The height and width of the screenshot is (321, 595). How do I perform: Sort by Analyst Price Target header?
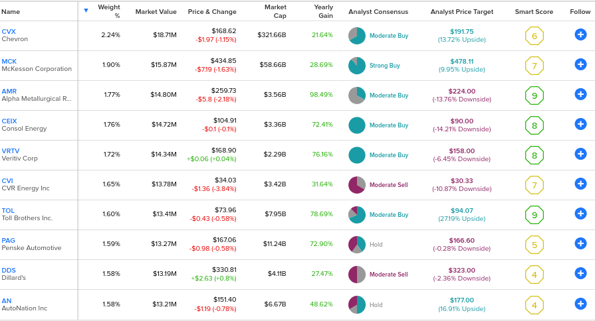coord(462,12)
